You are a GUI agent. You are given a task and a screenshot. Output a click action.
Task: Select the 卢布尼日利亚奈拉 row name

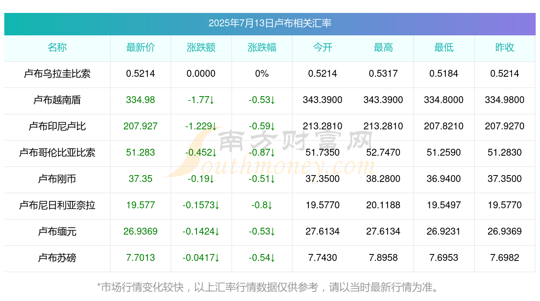coord(57,205)
